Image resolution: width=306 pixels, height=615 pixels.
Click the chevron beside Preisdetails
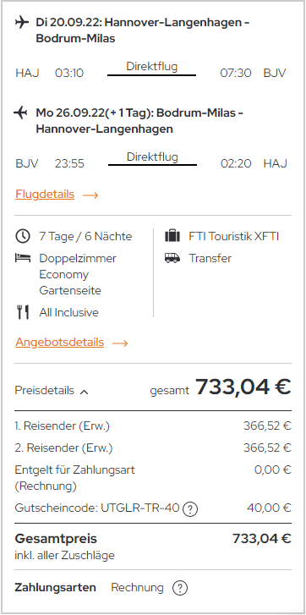(x=84, y=391)
